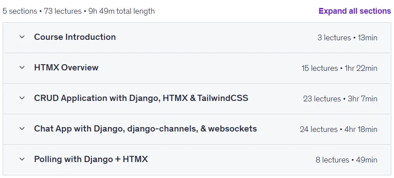
Task: Open Chat App with Django, django-channels, & websockets
Action: (x=146, y=129)
